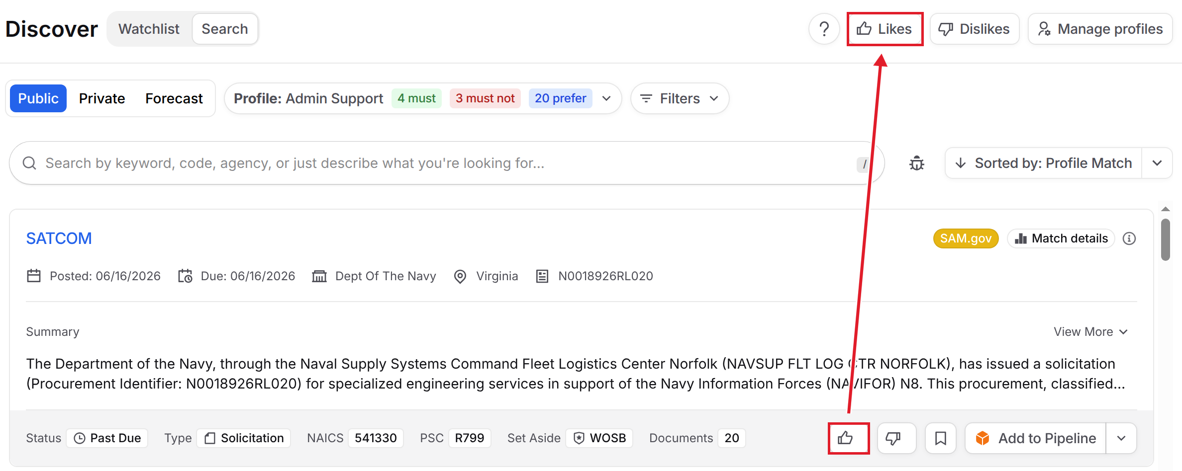The width and height of the screenshot is (1182, 471).
Task: Select the Forecast opportunities tab
Action: 174,98
